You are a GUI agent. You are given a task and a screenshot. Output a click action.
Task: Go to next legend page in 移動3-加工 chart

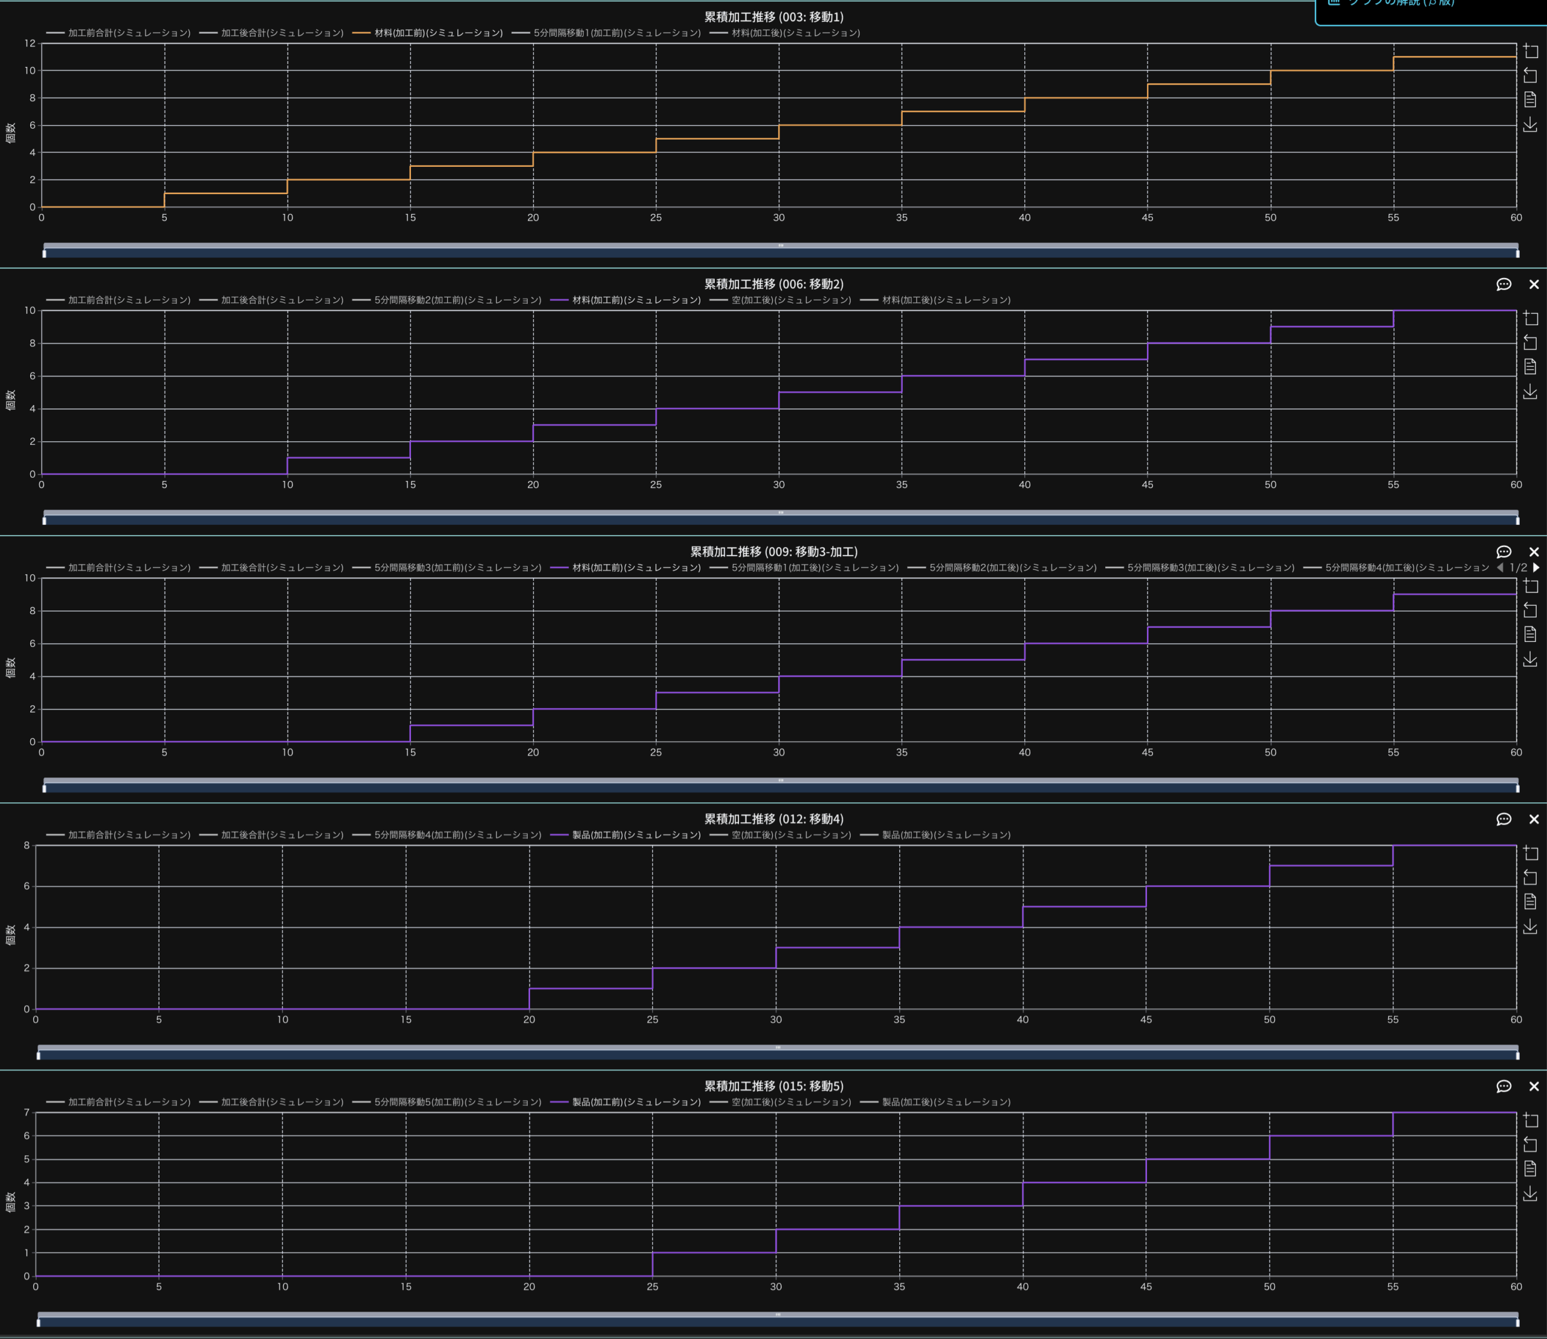[1536, 568]
